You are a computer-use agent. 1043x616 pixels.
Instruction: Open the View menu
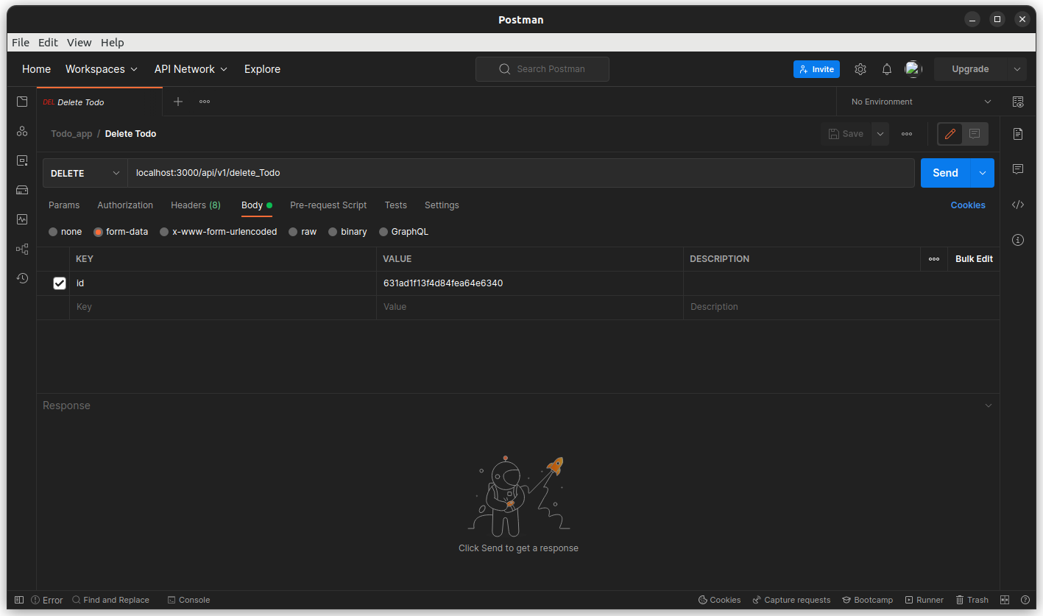[79, 43]
